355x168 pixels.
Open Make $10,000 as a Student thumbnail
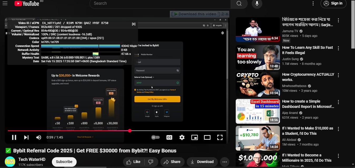[258, 138]
